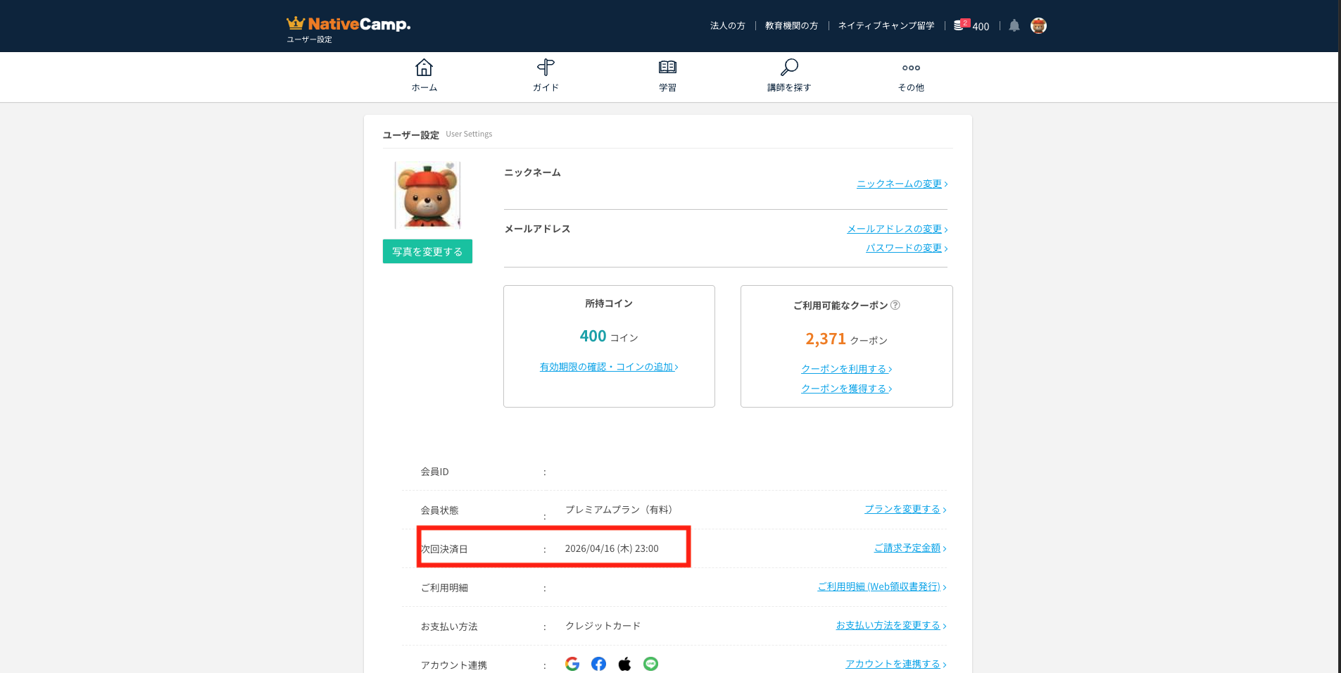Open the Guide signpost icon
Screen dimensions: 1341x673
(x=546, y=68)
